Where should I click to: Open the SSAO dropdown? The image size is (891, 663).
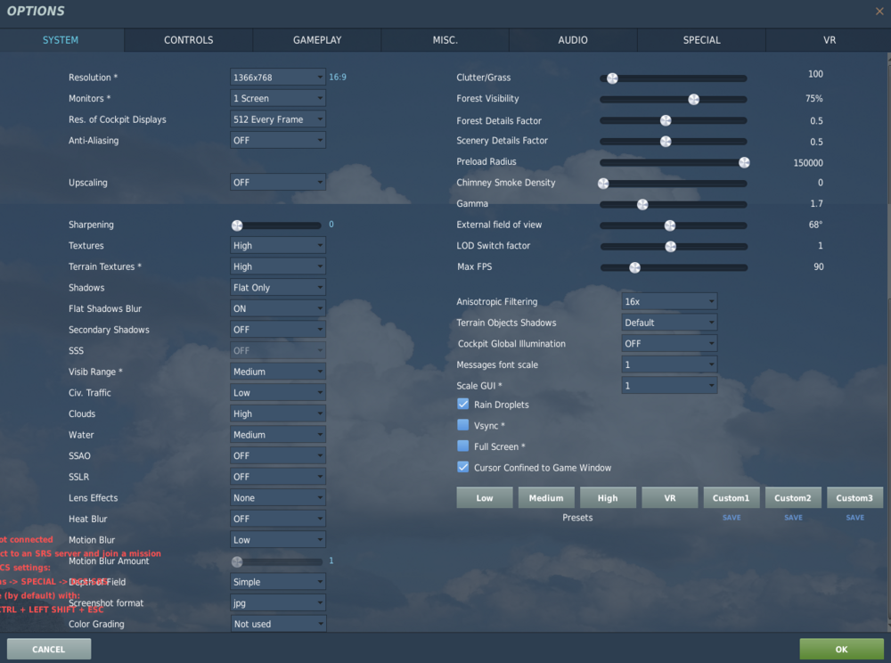(278, 455)
